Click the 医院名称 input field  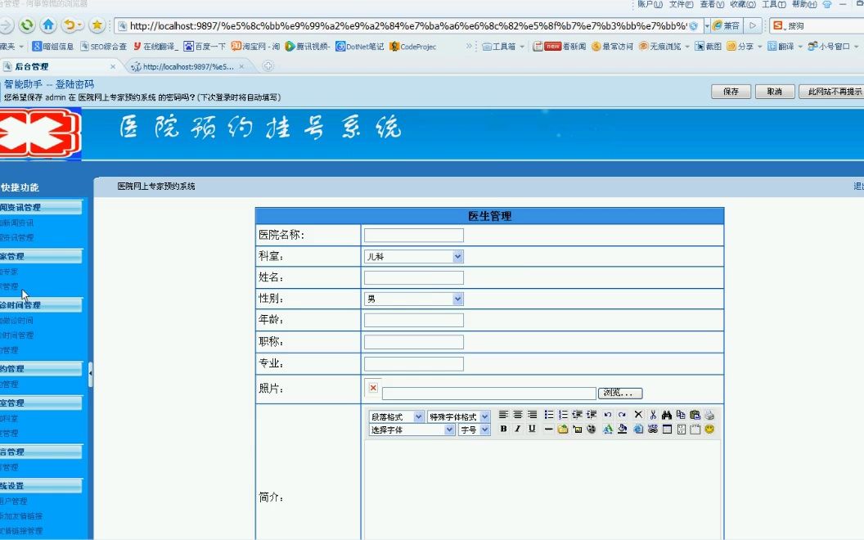click(414, 236)
